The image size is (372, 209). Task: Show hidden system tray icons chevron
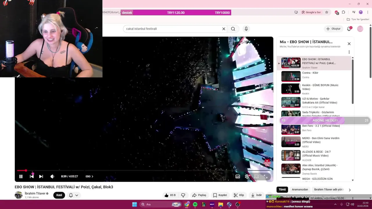coord(335,204)
